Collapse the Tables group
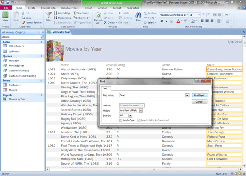The width and height of the screenshot is (246, 176). (x=41, y=42)
